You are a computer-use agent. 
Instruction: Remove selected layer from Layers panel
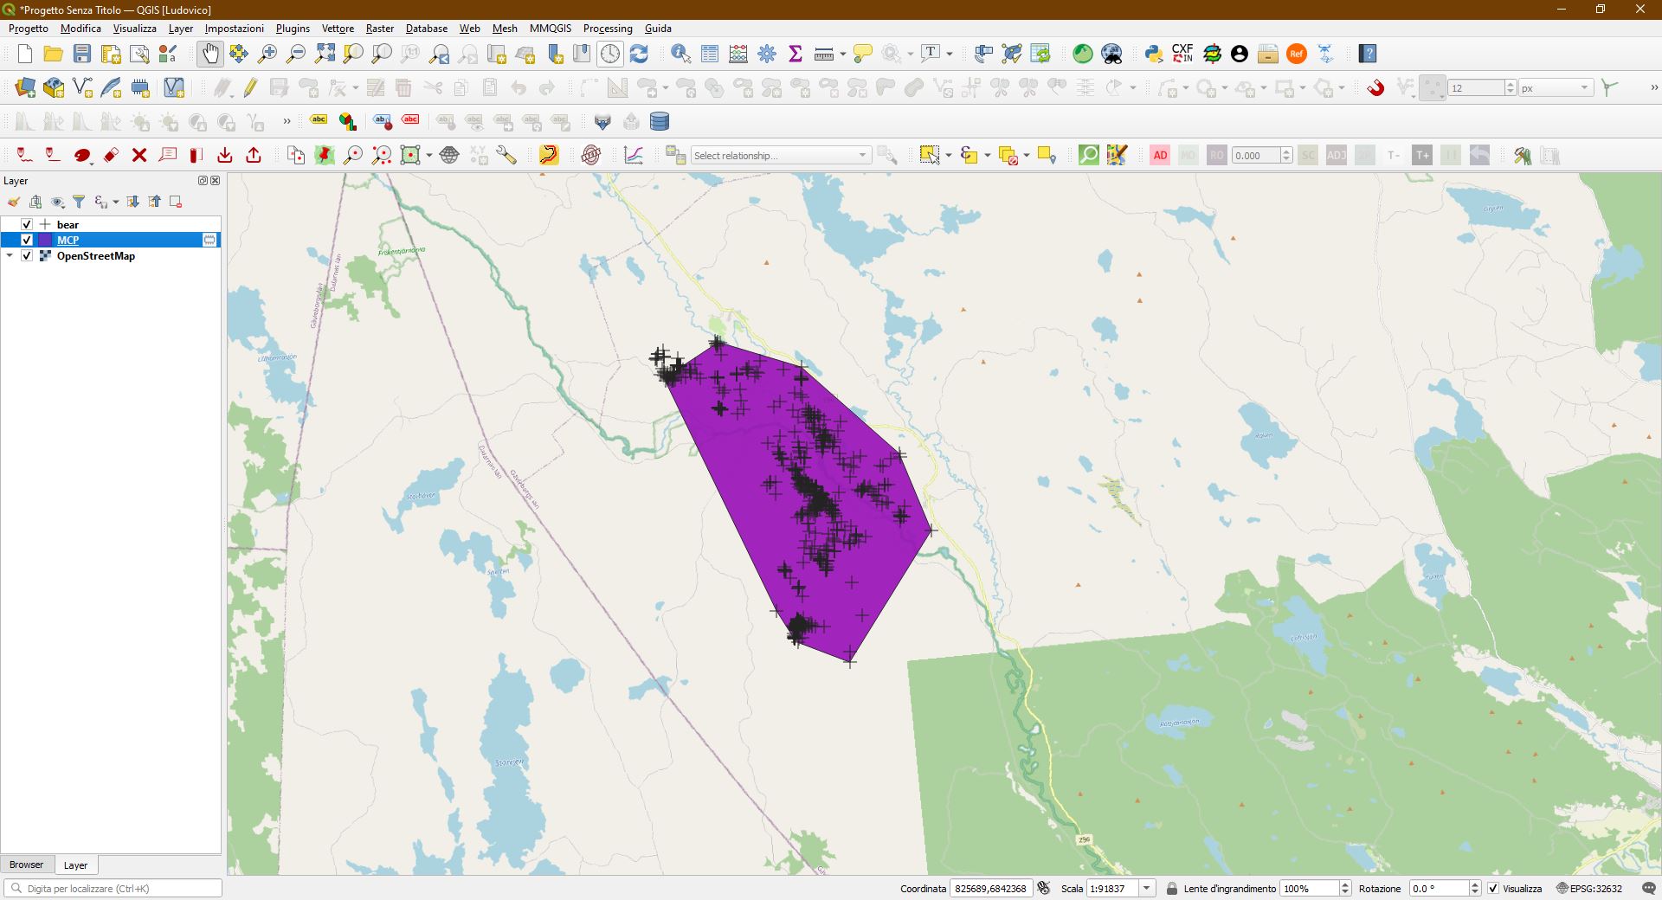(176, 202)
